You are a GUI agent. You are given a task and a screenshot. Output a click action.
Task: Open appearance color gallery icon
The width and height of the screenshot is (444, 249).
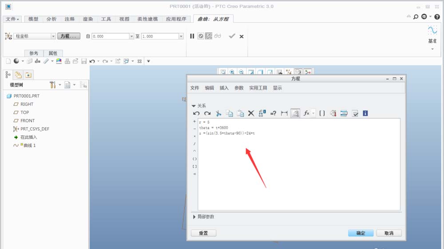[x=59, y=61]
